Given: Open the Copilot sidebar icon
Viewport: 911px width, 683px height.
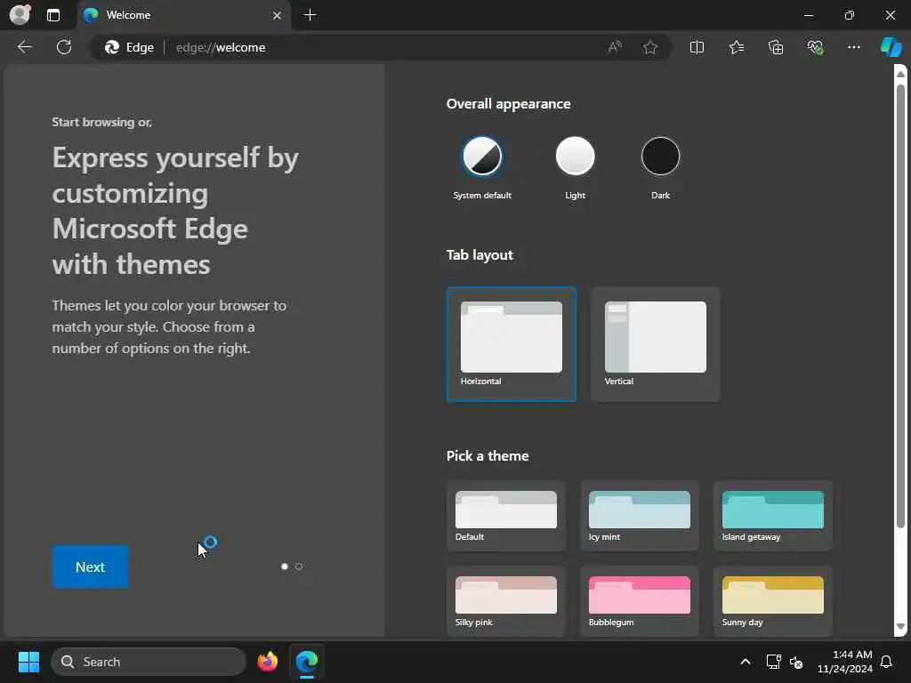Looking at the screenshot, I should coord(891,47).
